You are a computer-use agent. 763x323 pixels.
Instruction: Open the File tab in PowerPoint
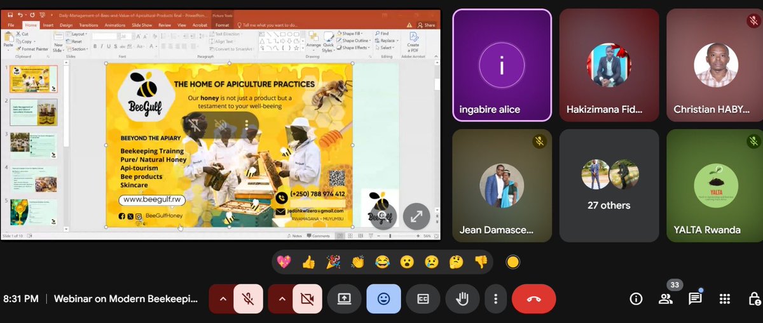[x=10, y=25]
